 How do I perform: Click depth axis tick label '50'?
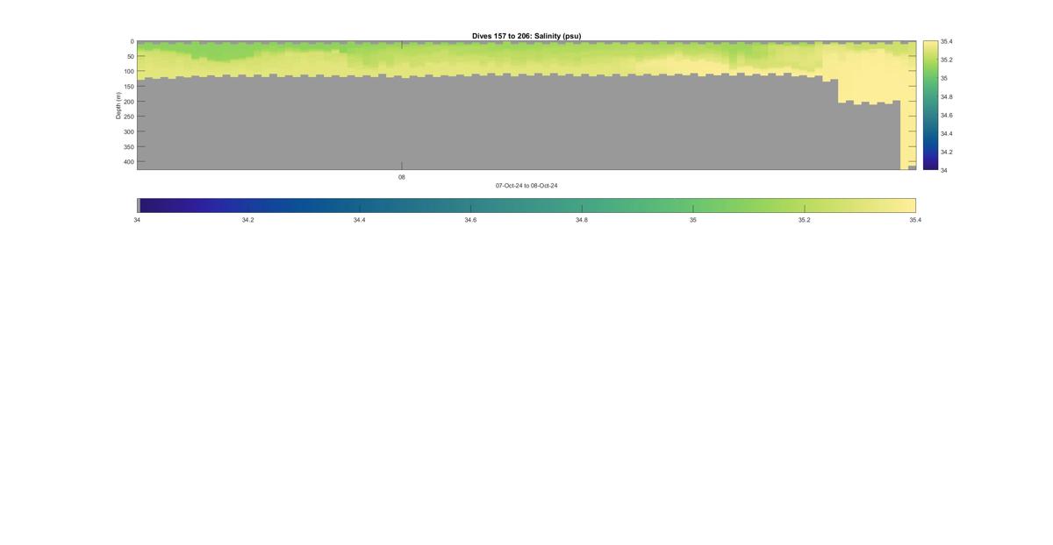click(x=129, y=56)
